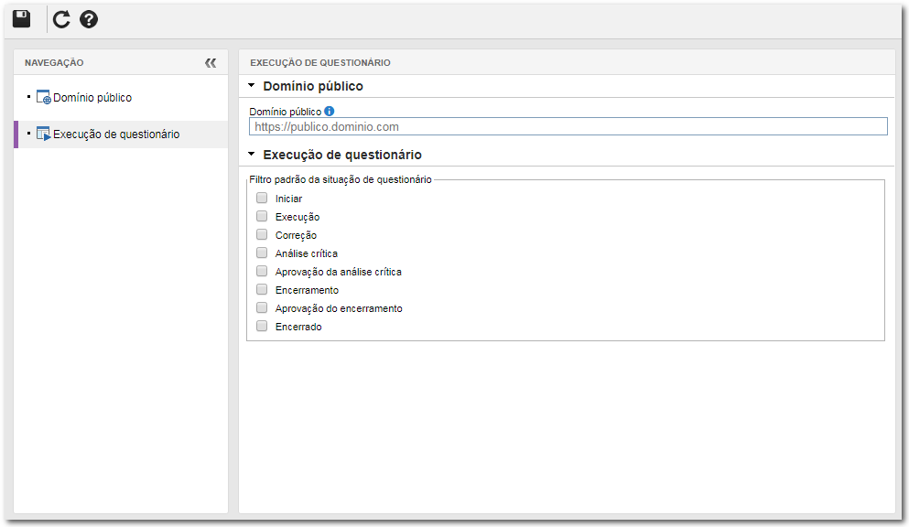Click the Refresh circular arrow icon
Screen dimensions: 909x527
point(61,20)
